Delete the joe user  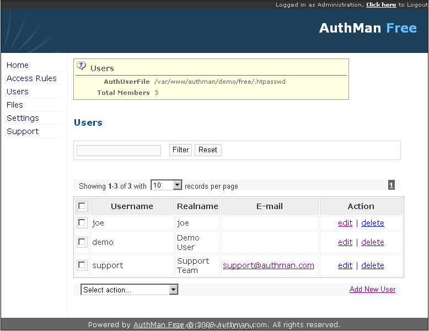(x=373, y=223)
